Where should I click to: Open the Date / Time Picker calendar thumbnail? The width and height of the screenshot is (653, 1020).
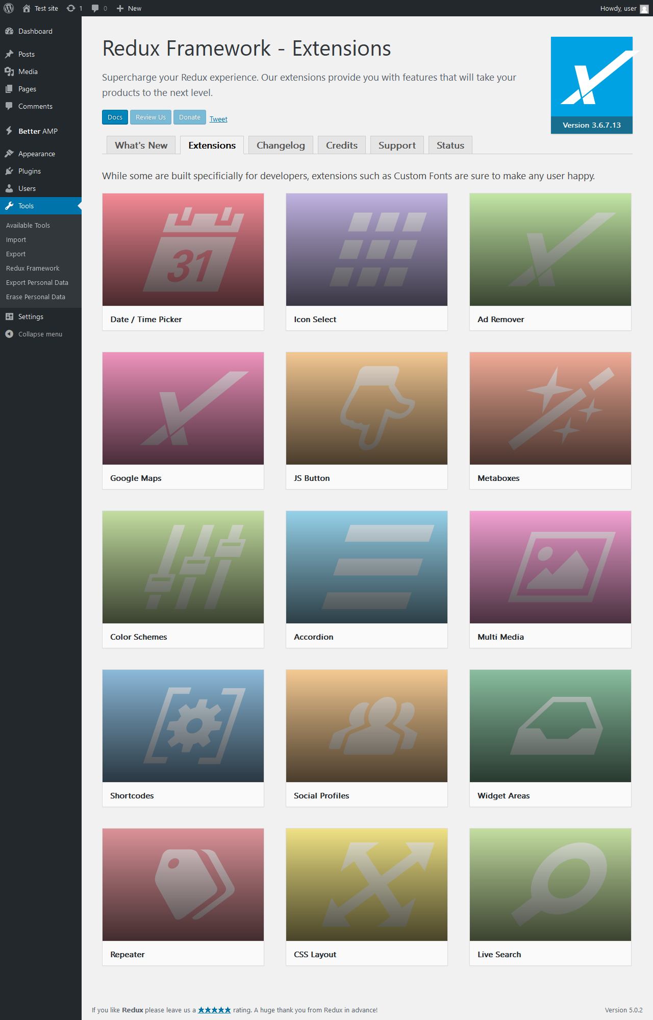pyautogui.click(x=183, y=250)
